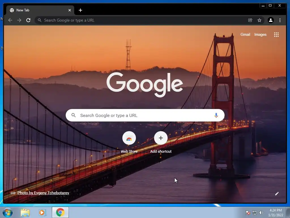
Task: Launch Windows Media Player from taskbar
Action: click(x=42, y=212)
